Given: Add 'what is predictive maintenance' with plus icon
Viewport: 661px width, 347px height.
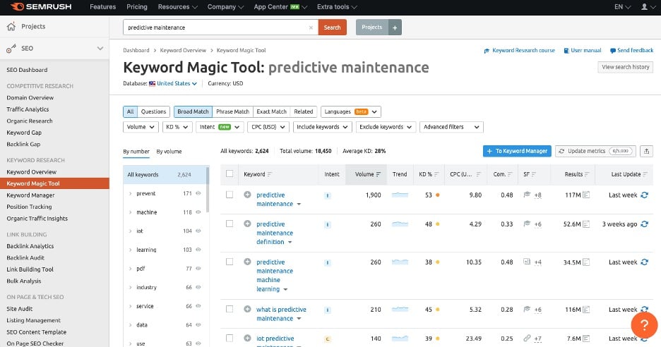Looking at the screenshot, I should [x=247, y=309].
